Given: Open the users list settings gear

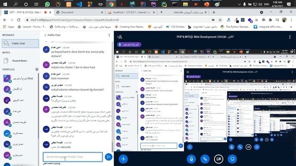Looking at the screenshot, I should click(37, 69).
